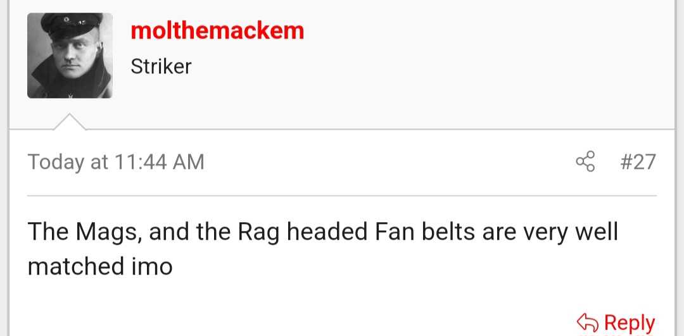The width and height of the screenshot is (684, 336).
Task: Tap the curved arrow next to Reply
Action: (x=587, y=322)
